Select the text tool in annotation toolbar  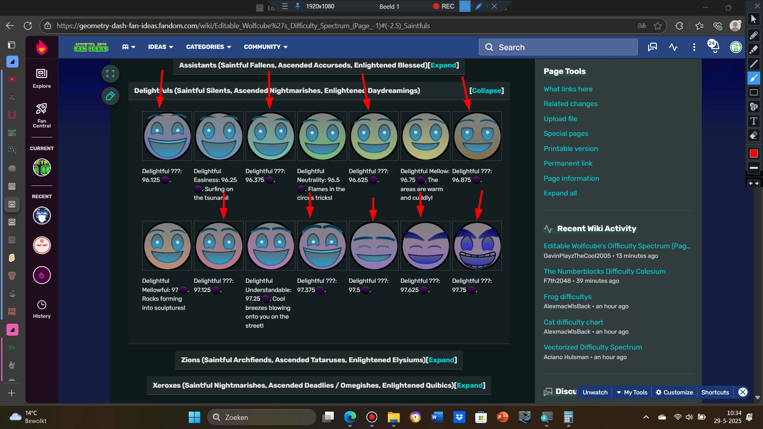click(753, 121)
